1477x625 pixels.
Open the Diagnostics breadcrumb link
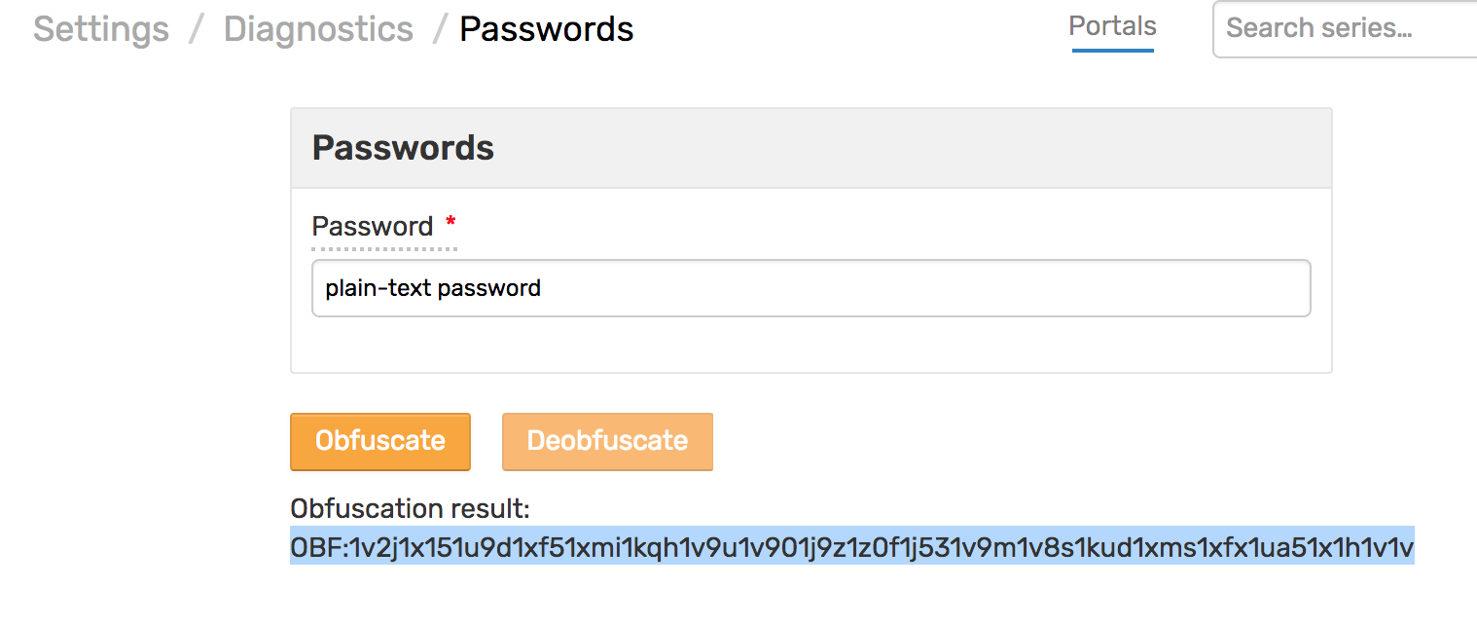(318, 29)
